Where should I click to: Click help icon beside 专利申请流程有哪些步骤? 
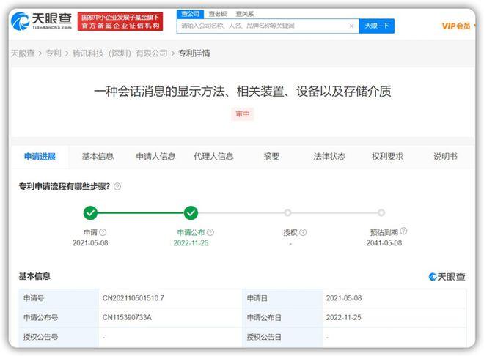[117, 187]
